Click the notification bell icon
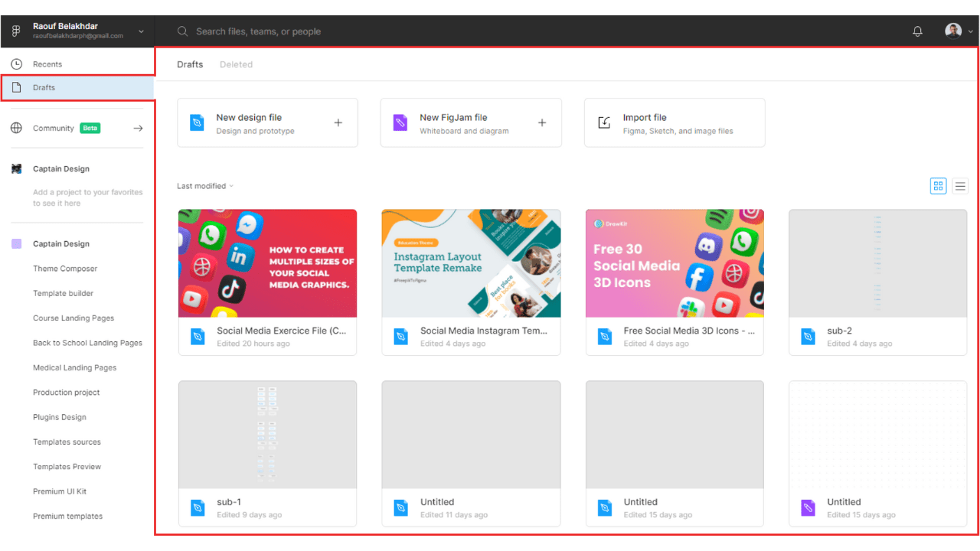This screenshot has width=980, height=551. pyautogui.click(x=917, y=31)
